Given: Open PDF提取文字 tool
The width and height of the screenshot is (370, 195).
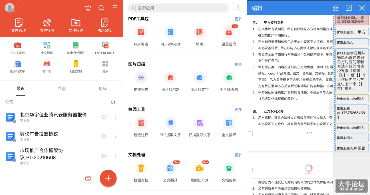Looking at the screenshot, I should tap(170, 127).
